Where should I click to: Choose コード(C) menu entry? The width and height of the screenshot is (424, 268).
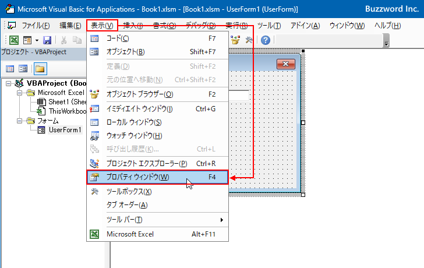tap(157, 38)
